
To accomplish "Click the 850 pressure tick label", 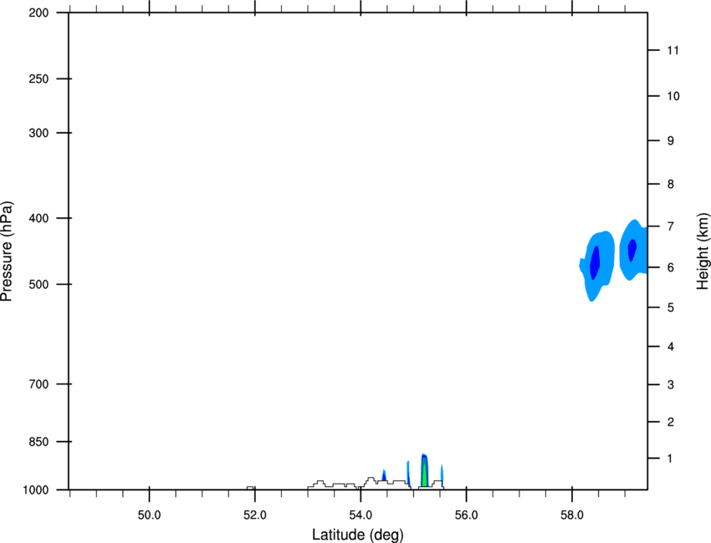I will click(x=38, y=442).
